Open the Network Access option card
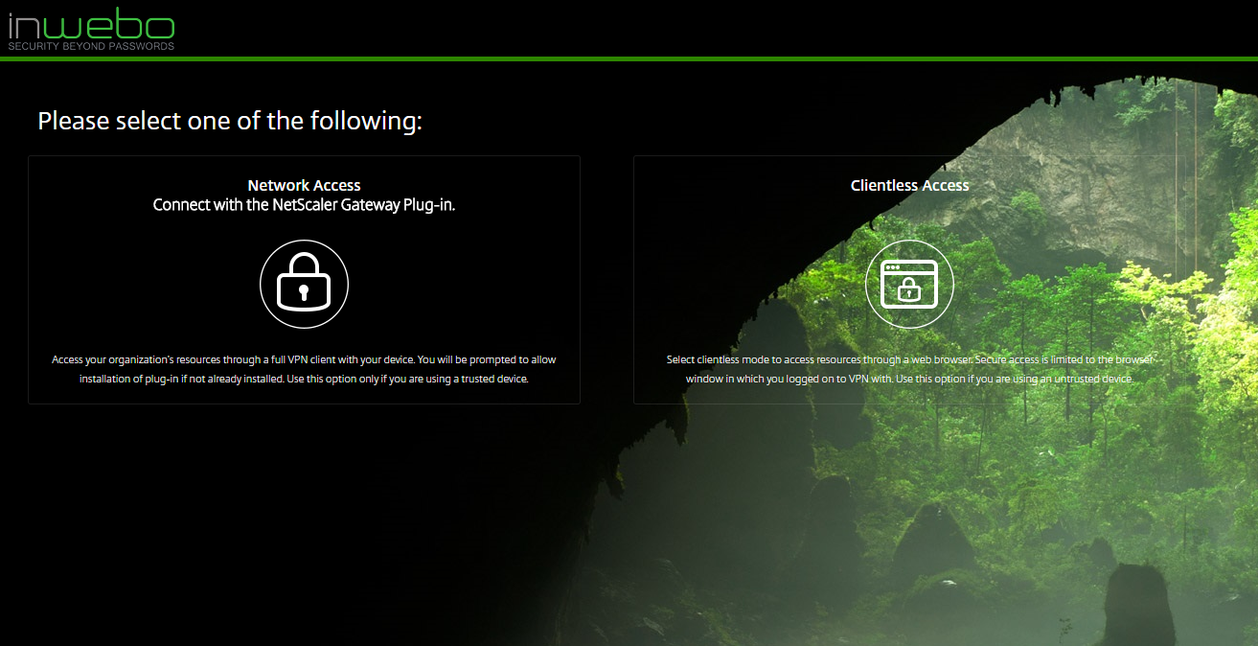Viewport: 1258px width, 646px height. coord(304,280)
